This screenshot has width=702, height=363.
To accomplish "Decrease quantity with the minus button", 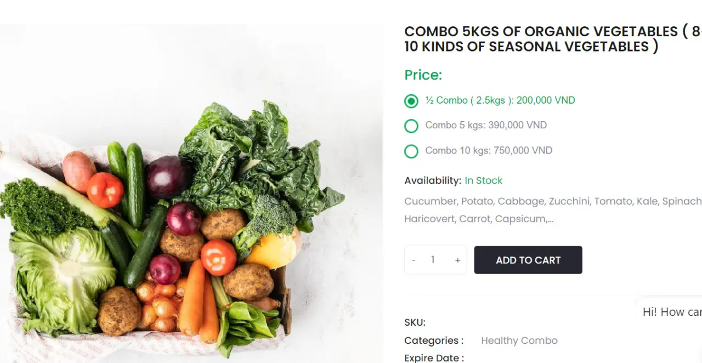I will [x=414, y=260].
